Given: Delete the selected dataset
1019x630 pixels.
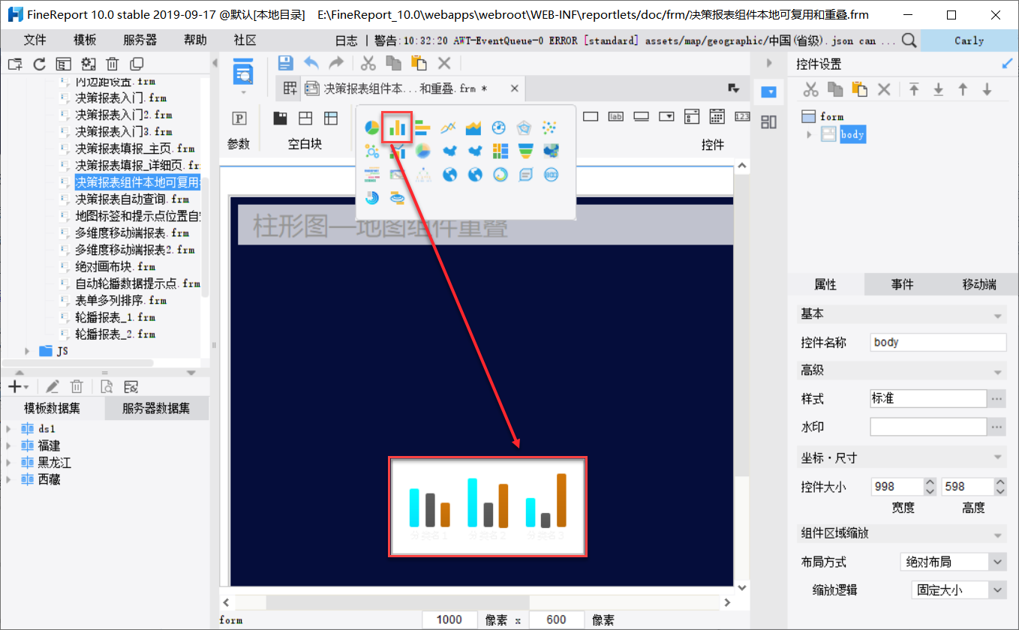Looking at the screenshot, I should (x=77, y=386).
